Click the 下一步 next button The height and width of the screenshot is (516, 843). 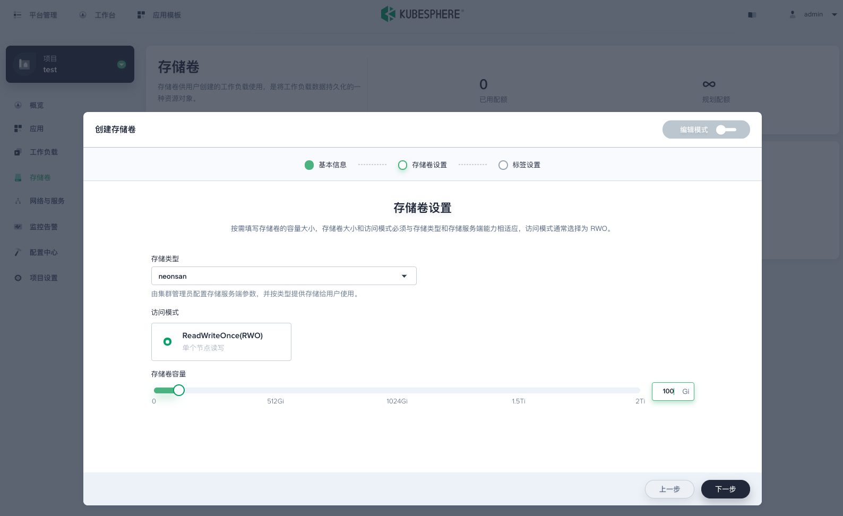725,489
